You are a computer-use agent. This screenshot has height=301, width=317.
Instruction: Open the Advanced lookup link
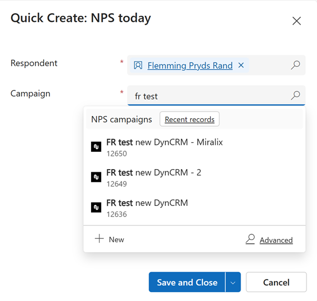[276, 240]
